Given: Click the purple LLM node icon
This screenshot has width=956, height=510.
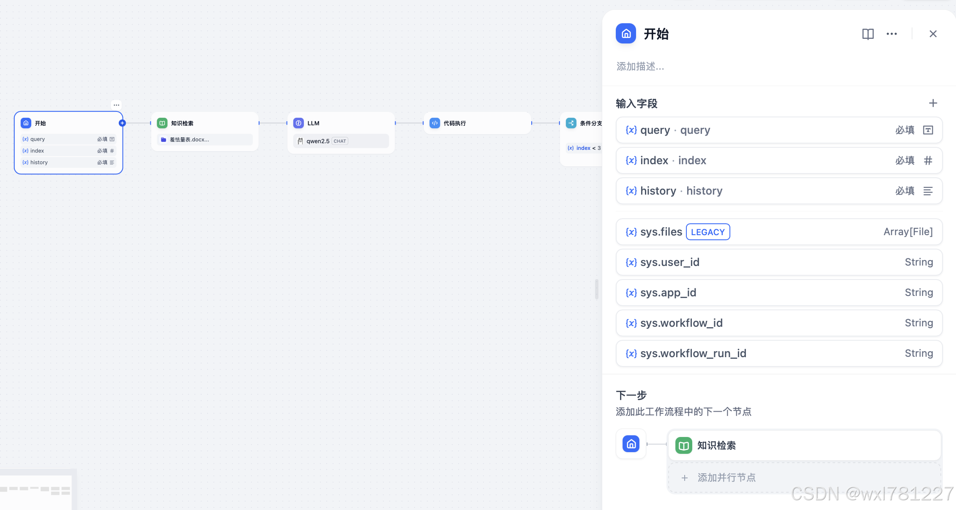Looking at the screenshot, I should click(298, 123).
